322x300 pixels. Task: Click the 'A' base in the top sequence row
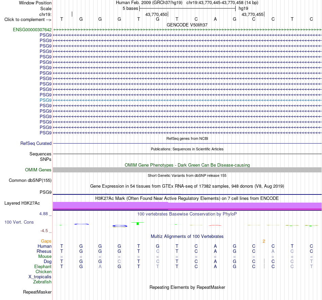click(x=215, y=19)
